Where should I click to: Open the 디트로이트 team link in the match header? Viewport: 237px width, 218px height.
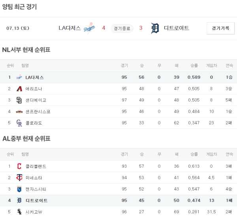coord(176,28)
